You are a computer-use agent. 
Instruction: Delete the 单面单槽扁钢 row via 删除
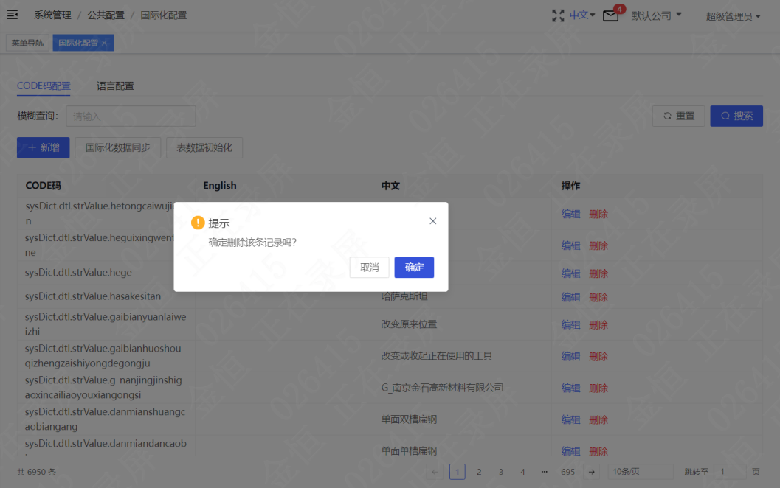pyautogui.click(x=598, y=451)
